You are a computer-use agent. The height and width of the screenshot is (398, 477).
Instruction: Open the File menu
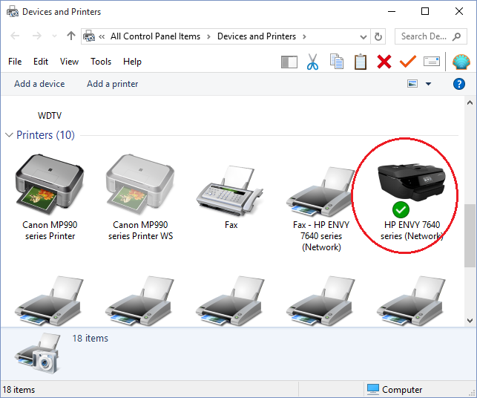pyautogui.click(x=15, y=62)
